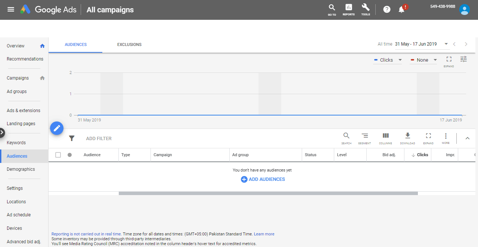Open the Columns modifier icon
Viewport: 478px width, 247px height.
[x=385, y=138]
